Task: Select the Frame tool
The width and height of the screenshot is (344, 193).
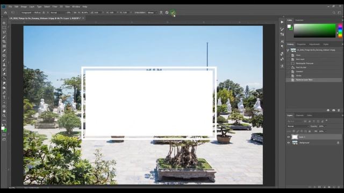Action: coord(4,46)
